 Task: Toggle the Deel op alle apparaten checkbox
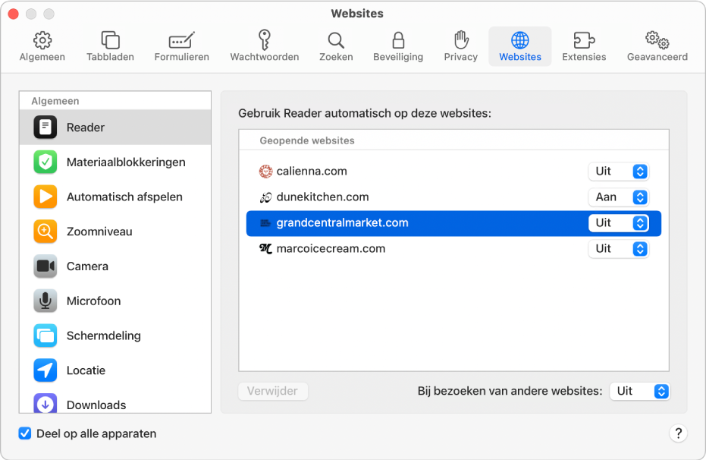coord(25,433)
